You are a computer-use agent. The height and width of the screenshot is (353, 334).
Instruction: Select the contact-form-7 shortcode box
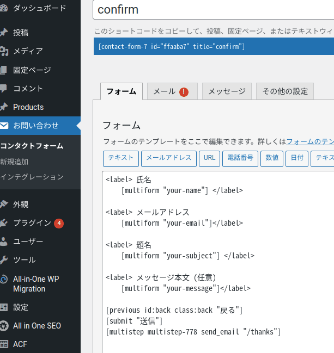pyautogui.click(x=214, y=46)
